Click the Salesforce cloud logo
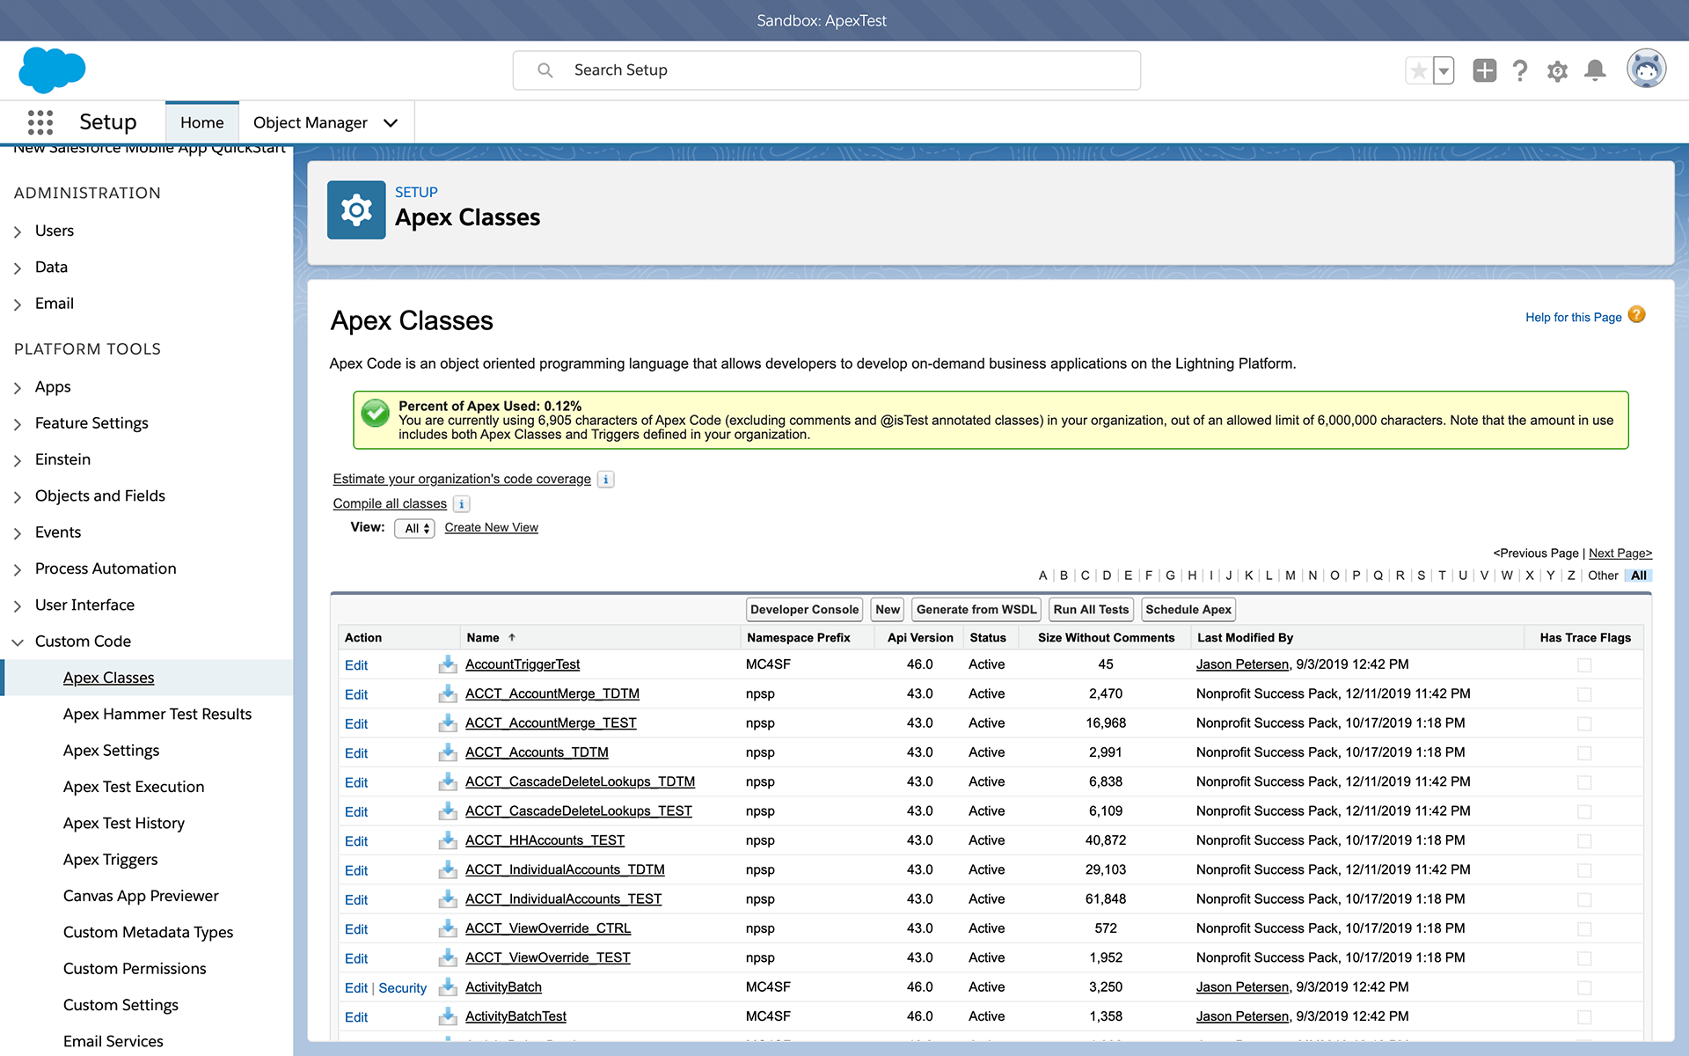Viewport: 1689px width, 1056px height. point(52,70)
